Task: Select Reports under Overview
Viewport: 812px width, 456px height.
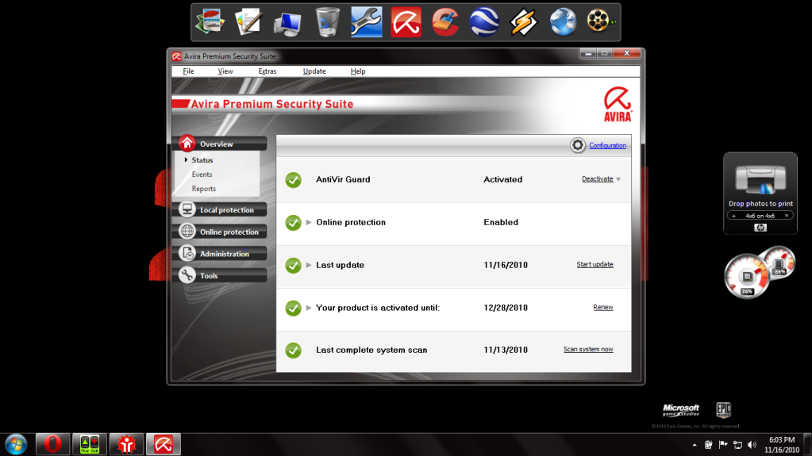Action: (203, 189)
